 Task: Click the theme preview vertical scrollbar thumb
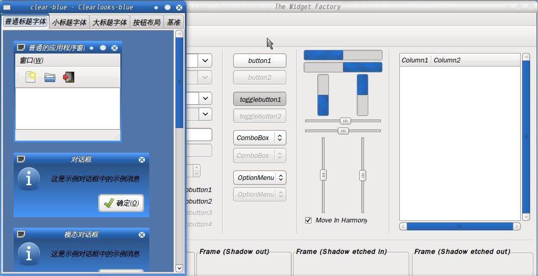180,82
